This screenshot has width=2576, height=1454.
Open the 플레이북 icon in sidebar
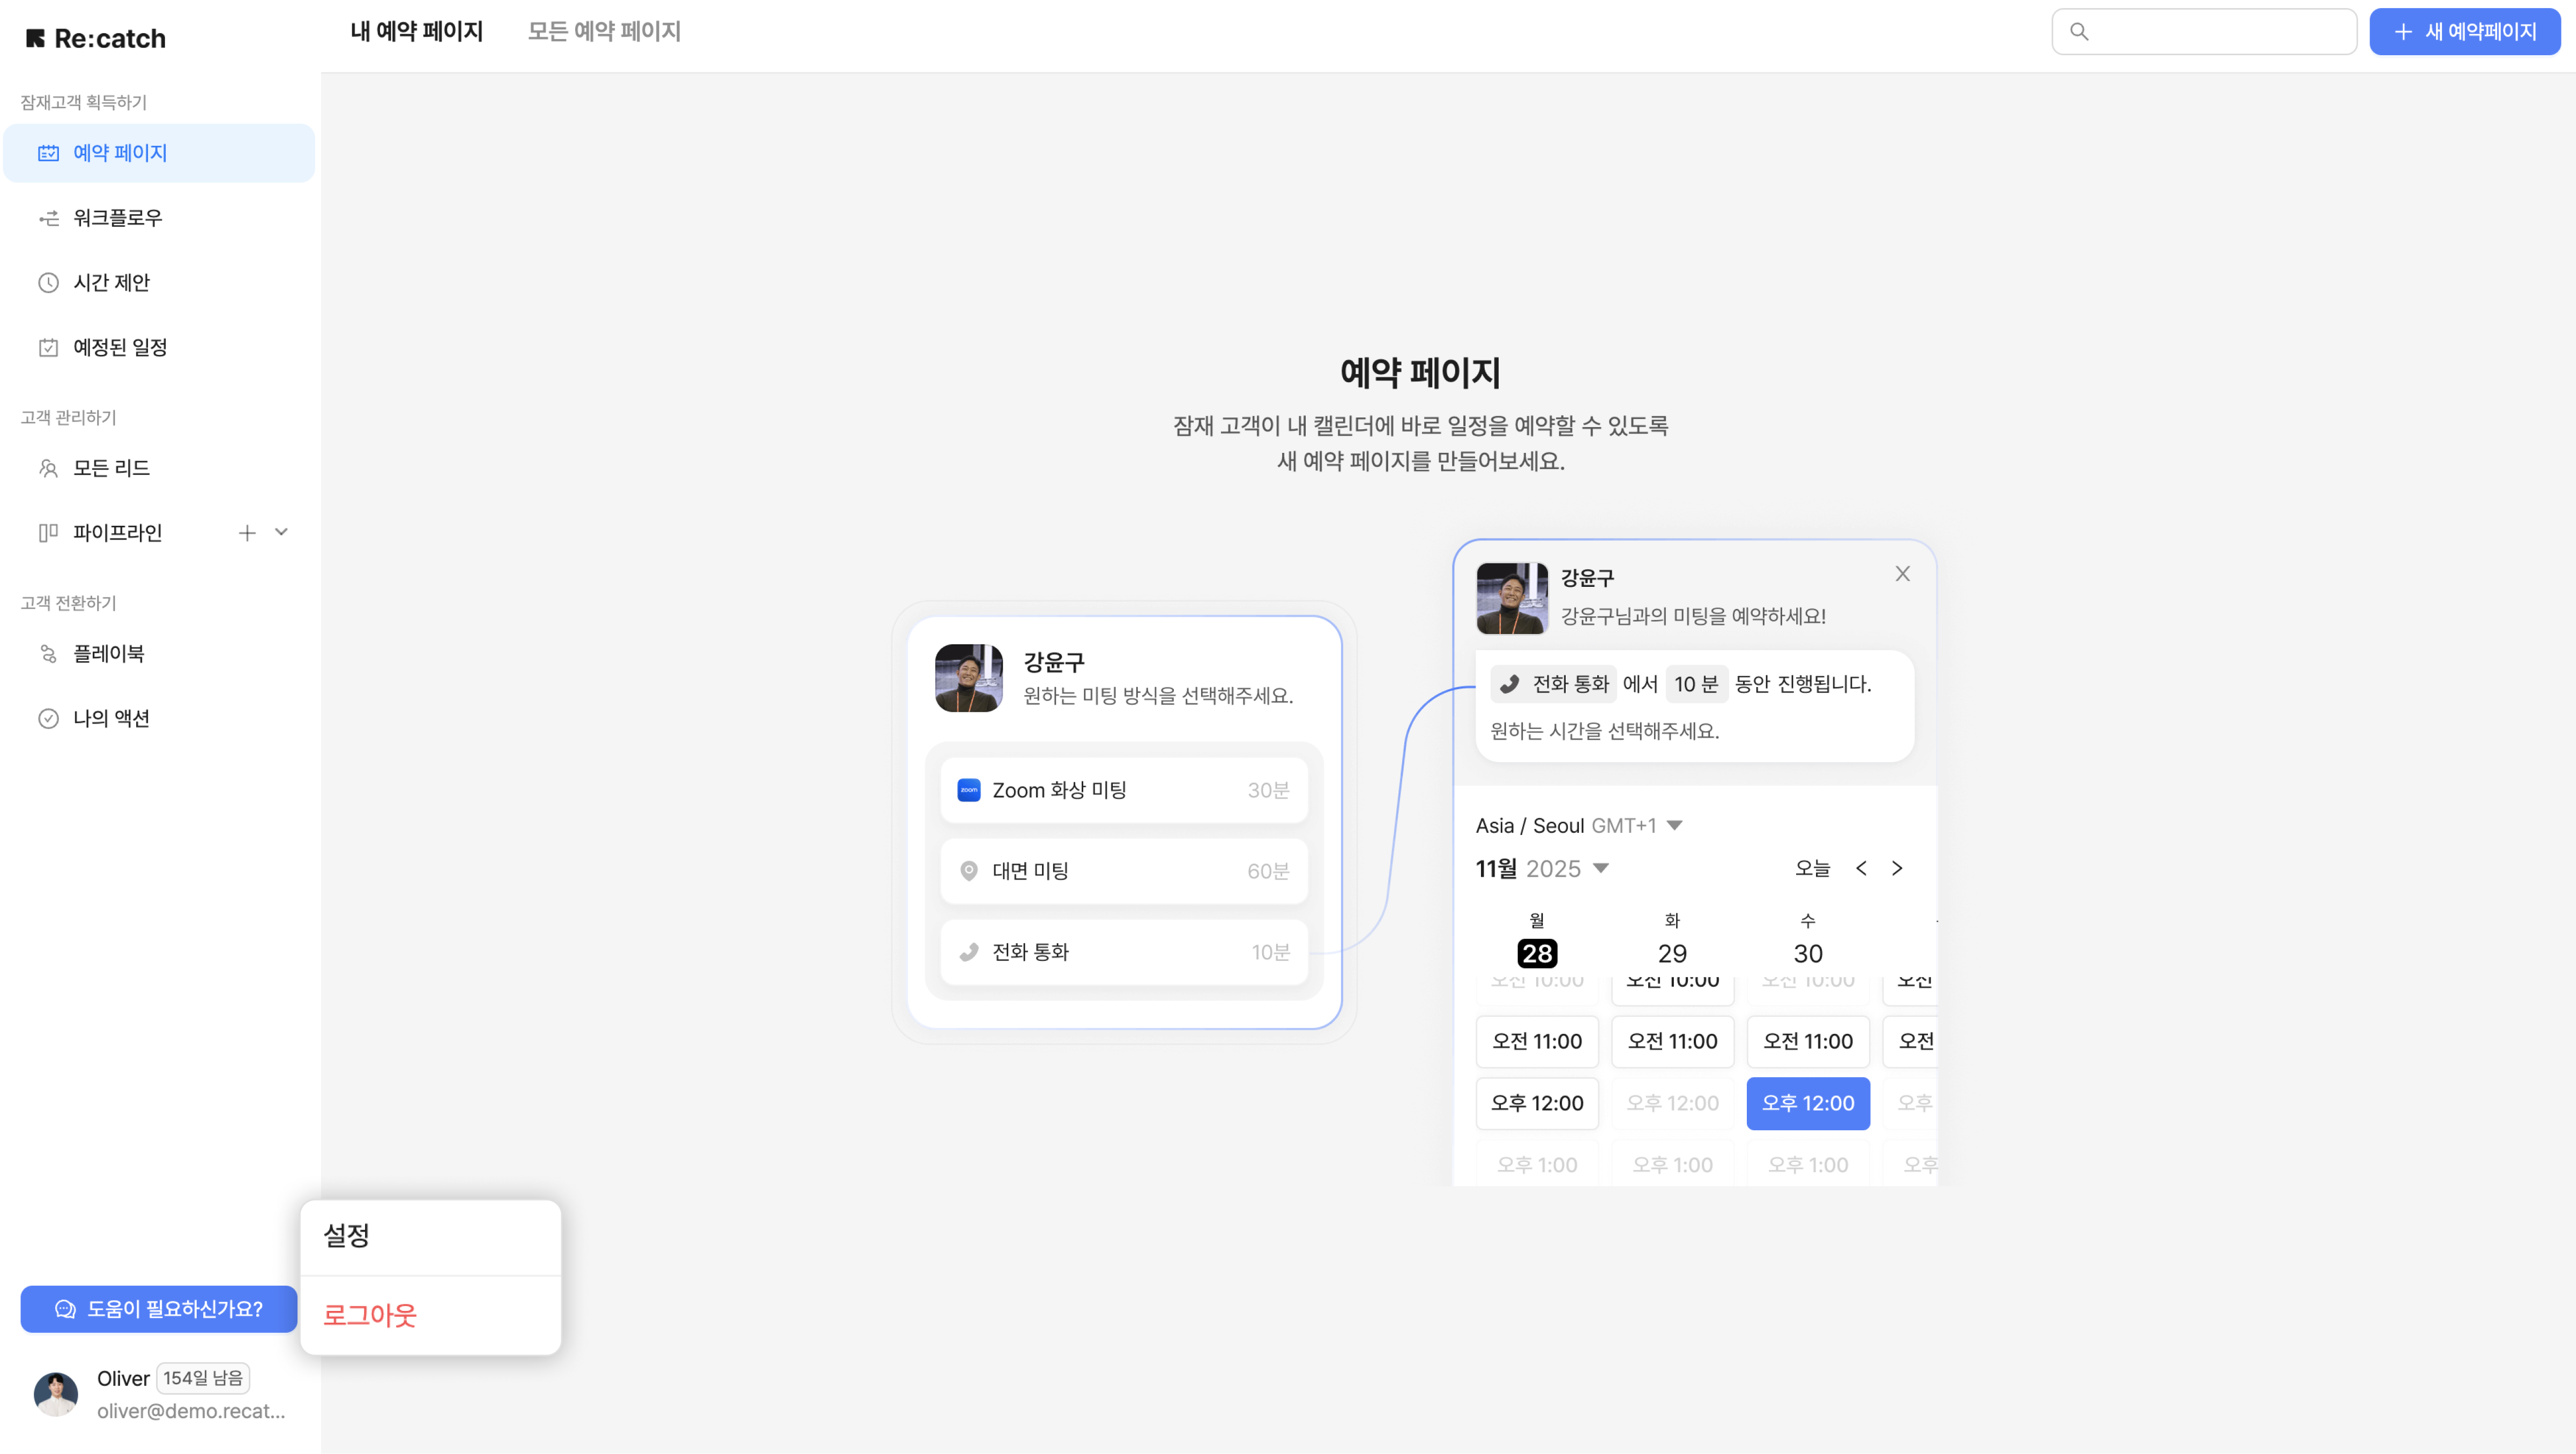click(48, 654)
